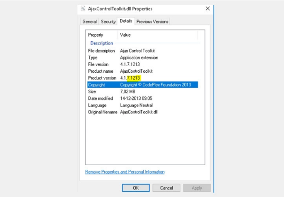Open Remove Properties and Personal Information link
The height and width of the screenshot is (197, 284).
tap(124, 172)
